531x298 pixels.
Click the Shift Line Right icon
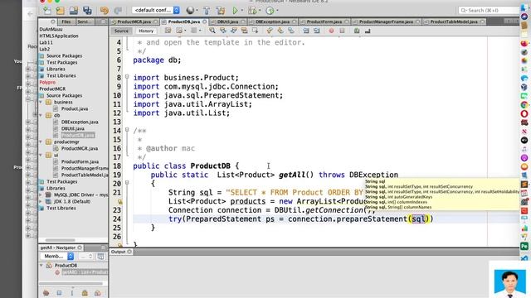(317, 31)
